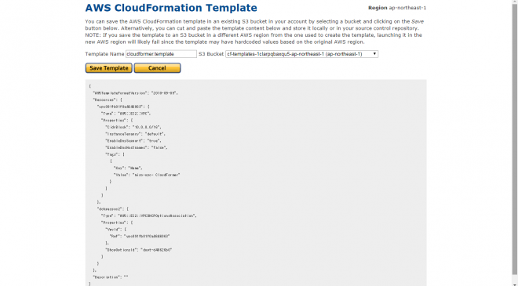Click the page scrollbar down arrow
The height and width of the screenshot is (286, 518).
515,284
